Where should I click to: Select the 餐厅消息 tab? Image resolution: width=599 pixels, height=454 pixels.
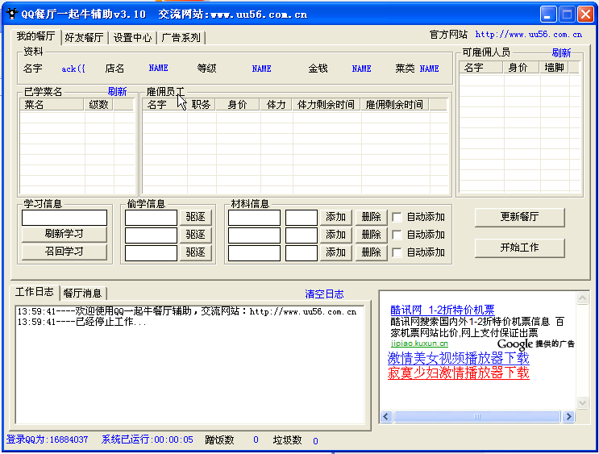point(82,294)
